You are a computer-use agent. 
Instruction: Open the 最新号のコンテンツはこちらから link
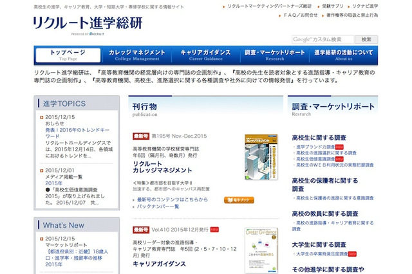[172, 199]
